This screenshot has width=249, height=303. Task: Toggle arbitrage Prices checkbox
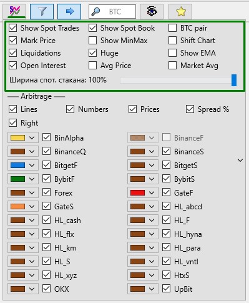click(x=132, y=109)
